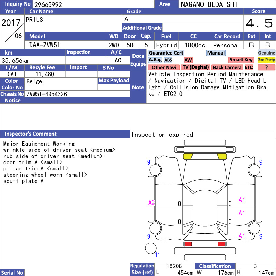Image resolution: width=276 pixels, height=276 pixels.
Task: Click the bottom-right wheel circle in diagram
Action: point(255,228)
